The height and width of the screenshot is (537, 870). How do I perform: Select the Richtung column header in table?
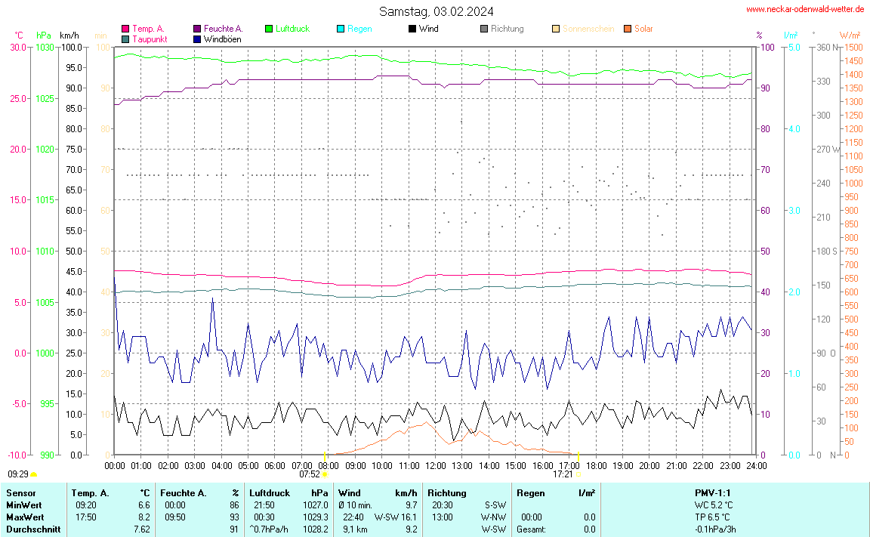pos(447,493)
